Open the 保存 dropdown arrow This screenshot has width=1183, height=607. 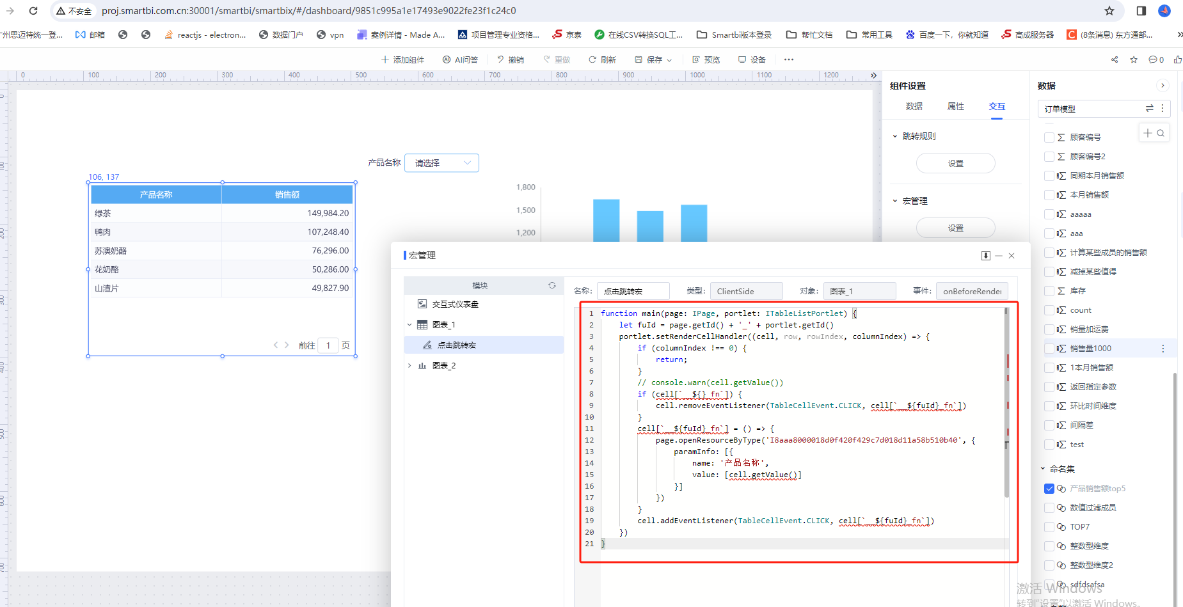click(670, 60)
